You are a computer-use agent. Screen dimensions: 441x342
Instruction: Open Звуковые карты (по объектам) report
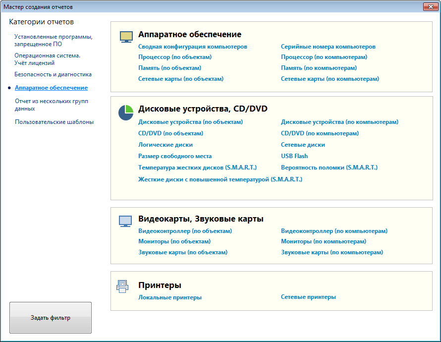183,253
